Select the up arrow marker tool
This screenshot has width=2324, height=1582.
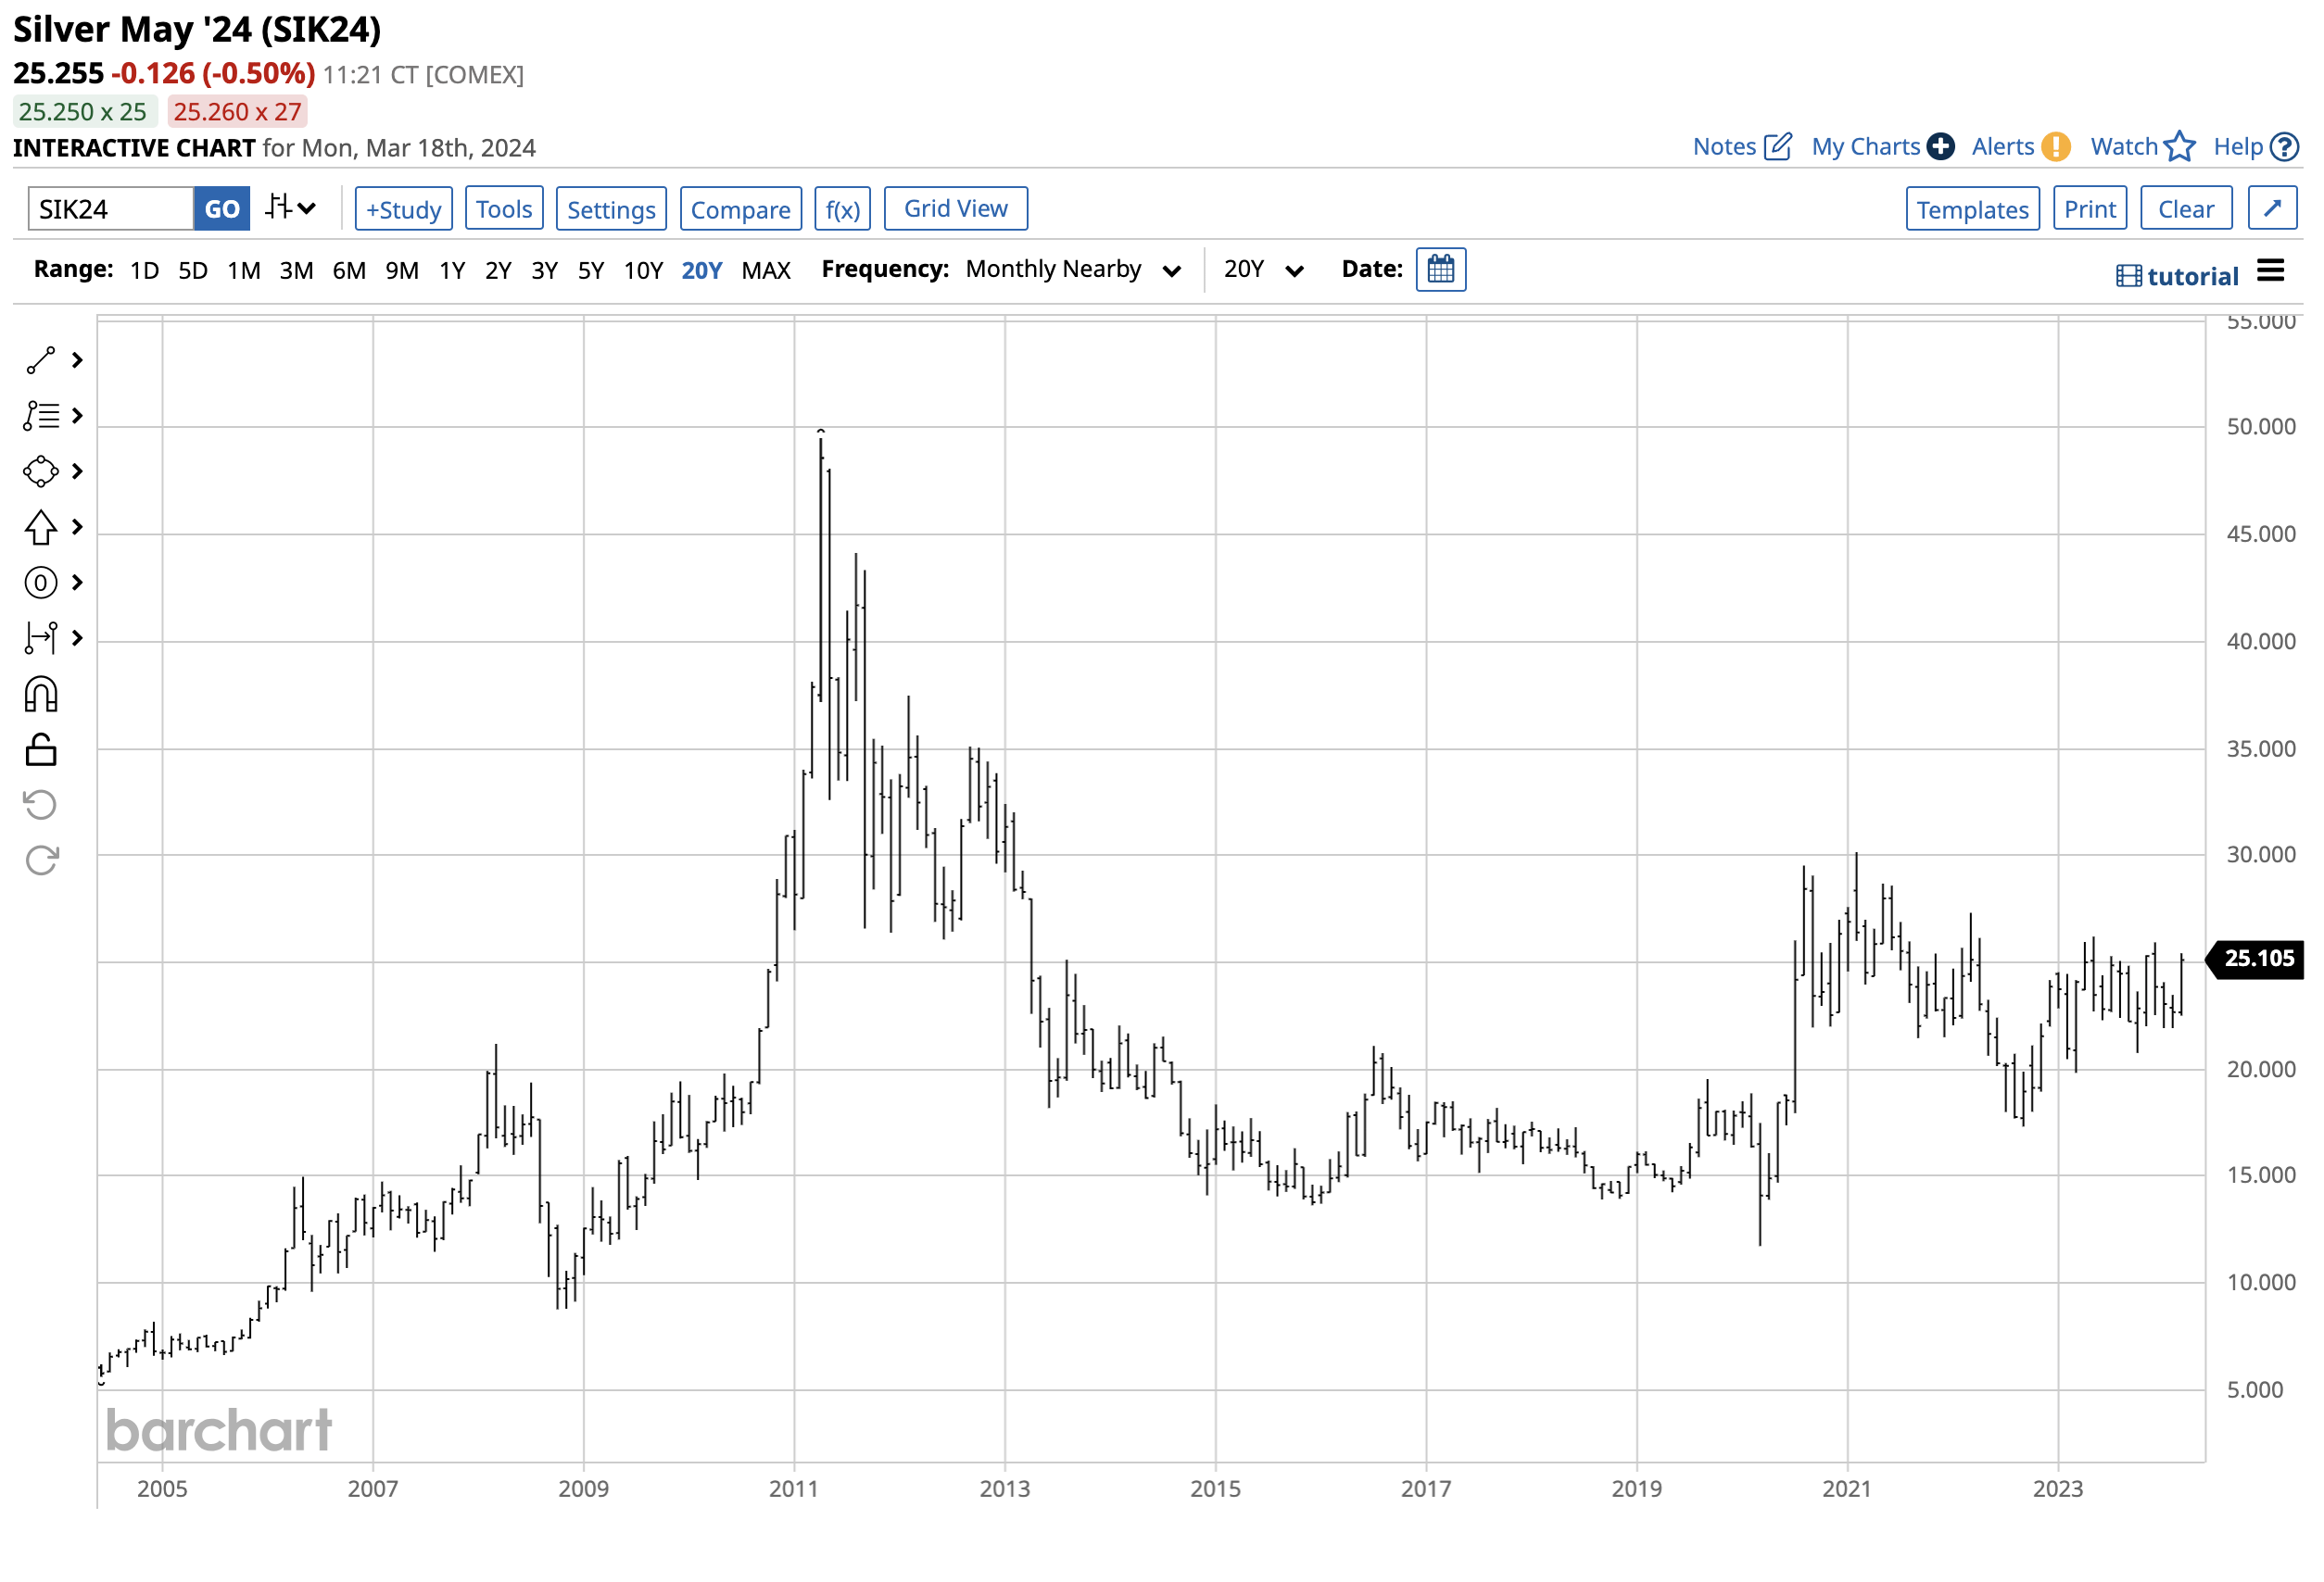pyautogui.click(x=41, y=528)
